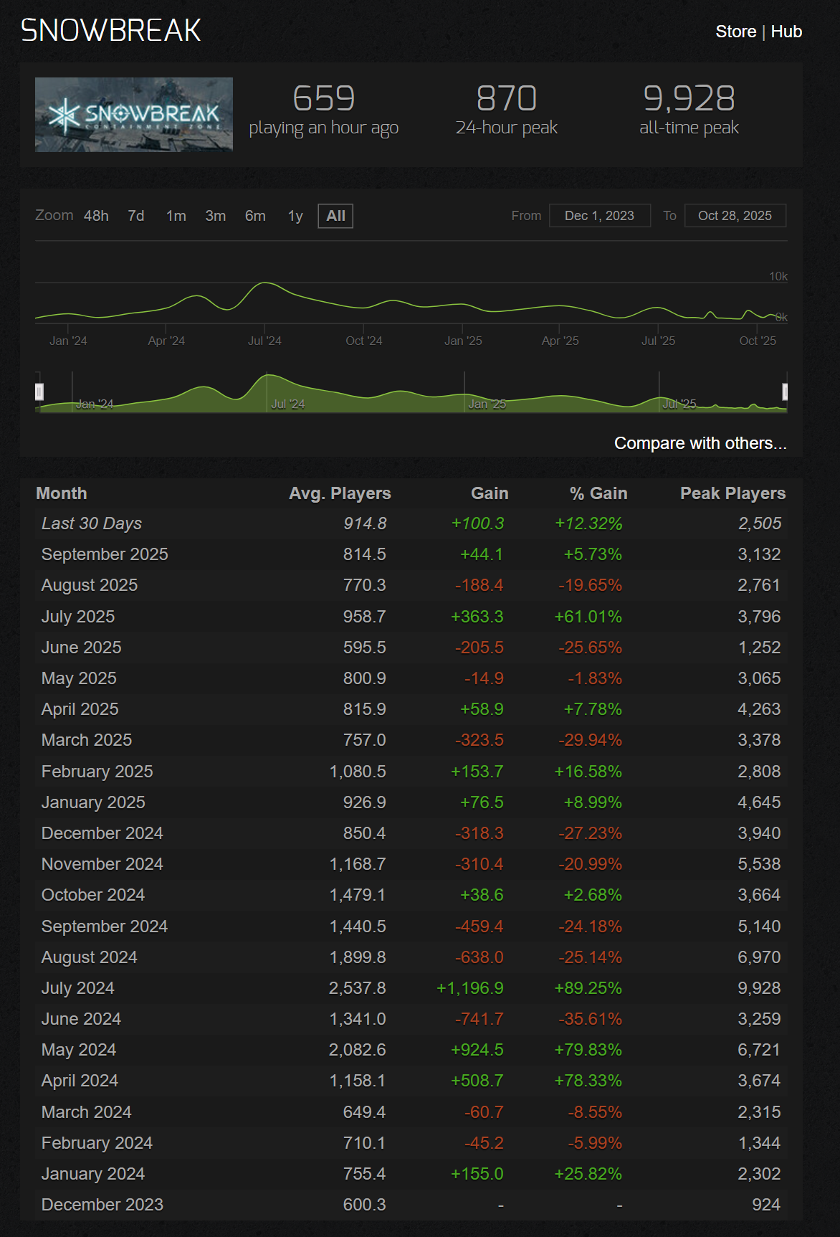
Task: Open the Store link
Action: click(735, 32)
